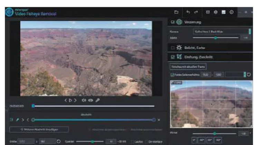This screenshot has width=259, height=145.
Task: Click the crop preview thumbnail with grid
Action: [x=211, y=104]
